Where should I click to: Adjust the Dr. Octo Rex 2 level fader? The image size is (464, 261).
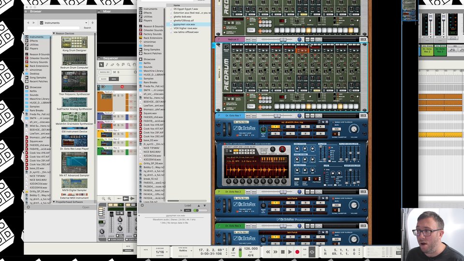pyautogui.click(x=283, y=192)
